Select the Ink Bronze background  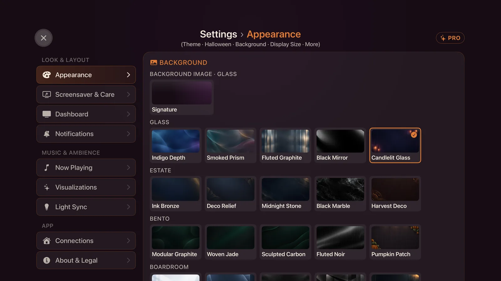[176, 194]
